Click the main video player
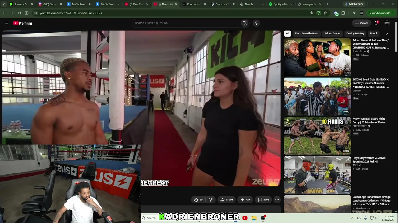The height and width of the screenshot is (223, 398). pyautogui.click(x=141, y=108)
